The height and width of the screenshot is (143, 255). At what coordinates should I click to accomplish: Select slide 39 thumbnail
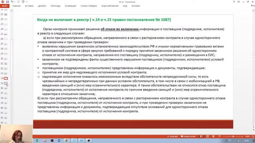pos(6,103)
